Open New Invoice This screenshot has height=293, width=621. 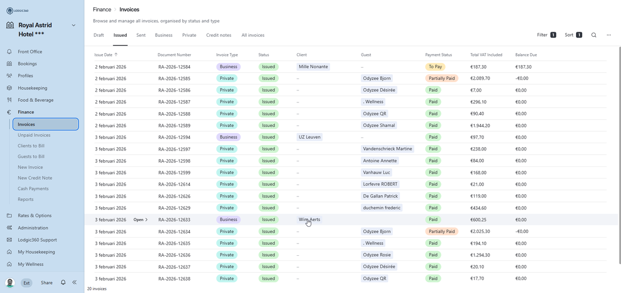coord(30,167)
